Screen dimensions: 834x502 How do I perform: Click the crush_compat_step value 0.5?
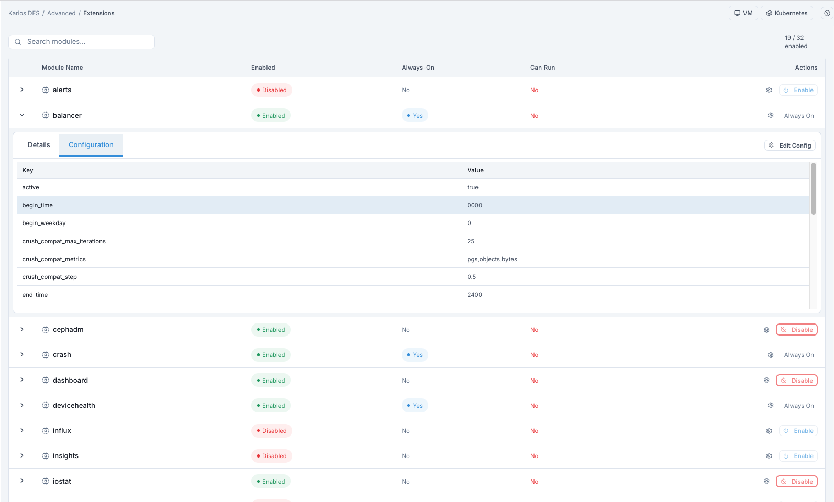click(x=472, y=277)
